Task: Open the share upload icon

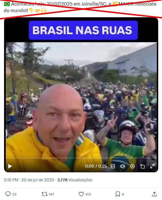Action: click(154, 194)
